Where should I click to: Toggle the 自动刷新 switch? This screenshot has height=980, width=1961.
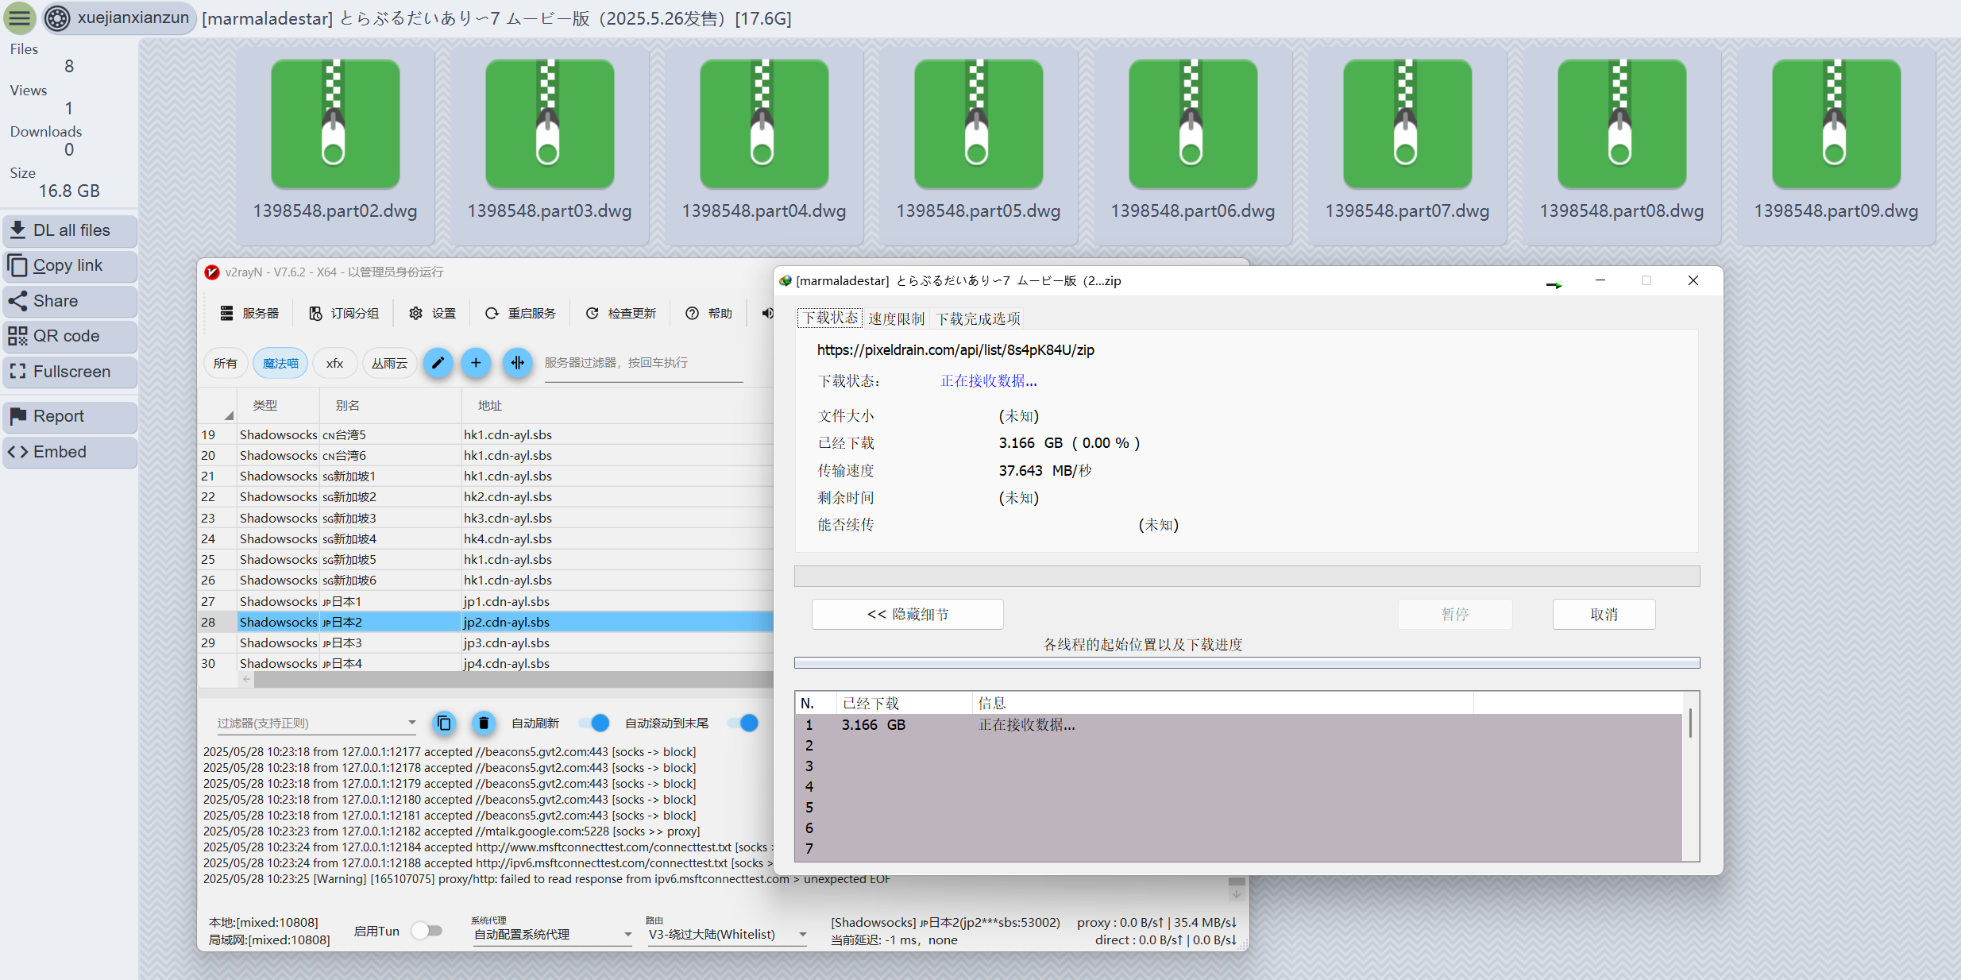pos(593,723)
